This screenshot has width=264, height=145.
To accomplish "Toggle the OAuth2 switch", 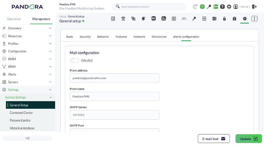I will pos(74,60).
